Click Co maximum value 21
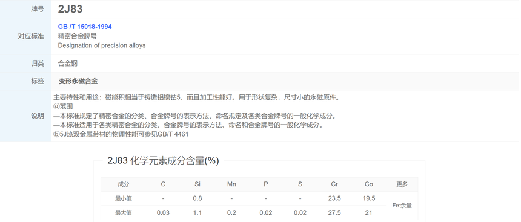Screen dimensions: 521x222 [x=369, y=213]
